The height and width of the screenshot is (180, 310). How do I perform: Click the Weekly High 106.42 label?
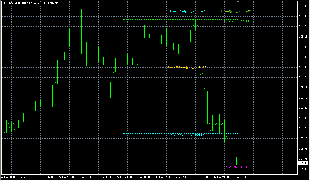click(x=236, y=11)
